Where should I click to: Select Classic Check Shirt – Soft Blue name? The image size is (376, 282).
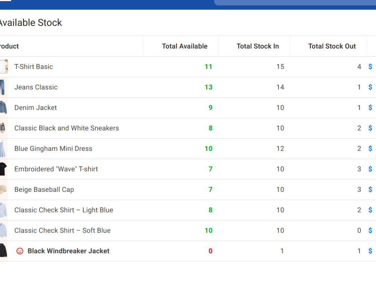62,230
